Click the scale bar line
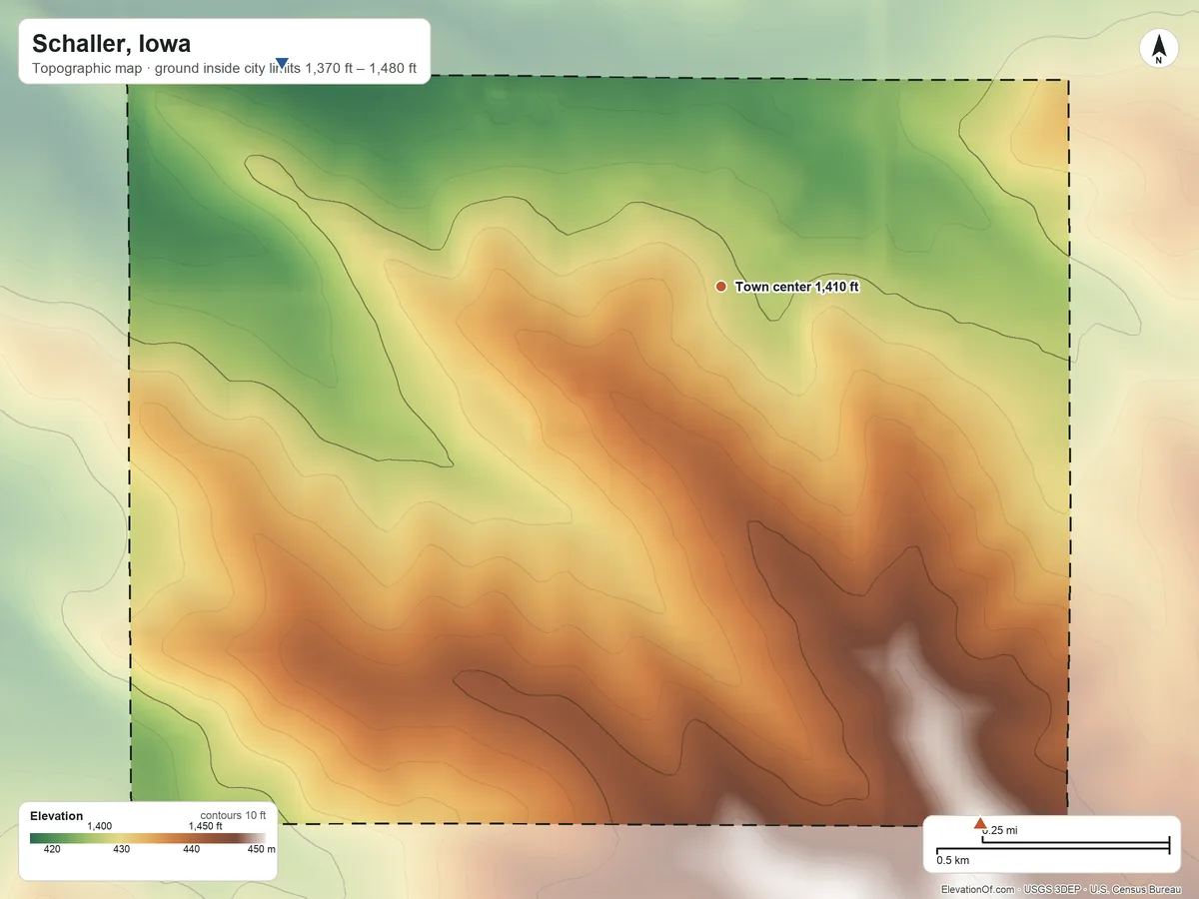 1053,846
